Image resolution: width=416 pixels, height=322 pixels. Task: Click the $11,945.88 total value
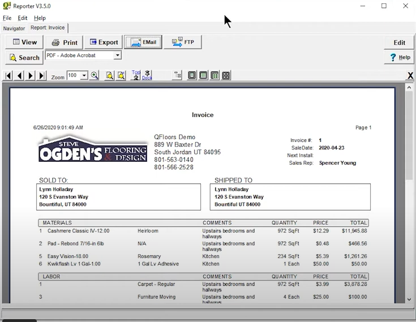[354, 231]
